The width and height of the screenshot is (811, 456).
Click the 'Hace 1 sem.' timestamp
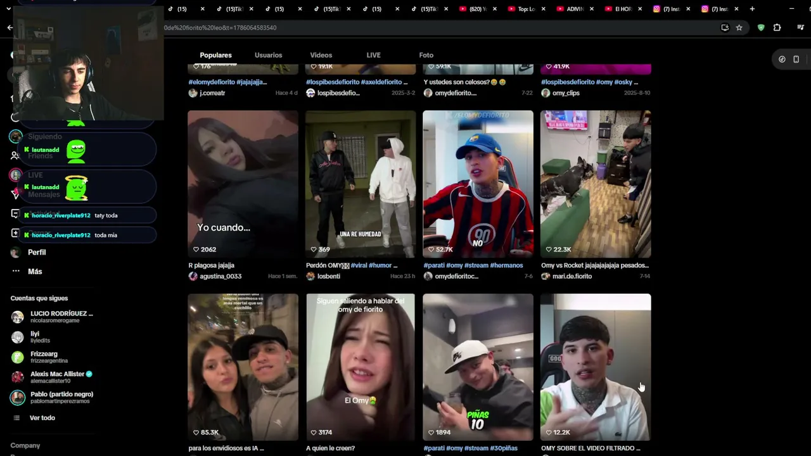tap(283, 276)
